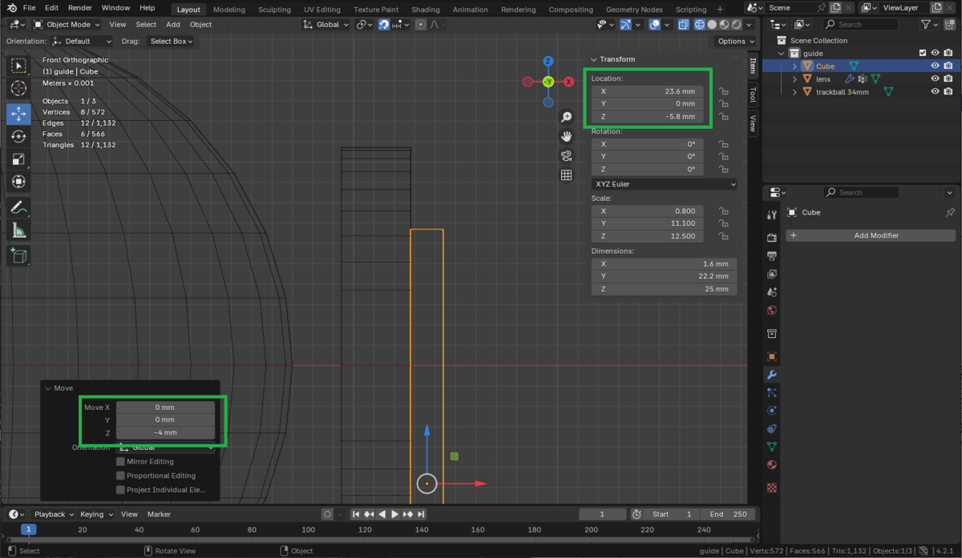This screenshot has height=558, width=962.
Task: Activate the Measure tool
Action: point(18,231)
